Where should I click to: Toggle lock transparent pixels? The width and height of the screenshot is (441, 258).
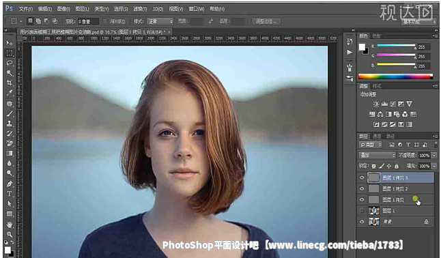[374, 166]
